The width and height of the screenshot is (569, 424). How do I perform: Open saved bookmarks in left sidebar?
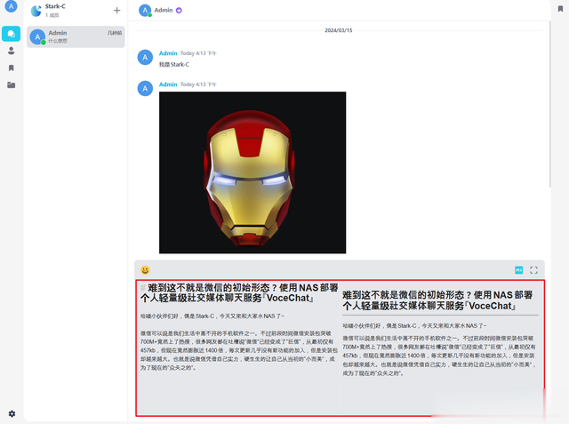[x=12, y=68]
